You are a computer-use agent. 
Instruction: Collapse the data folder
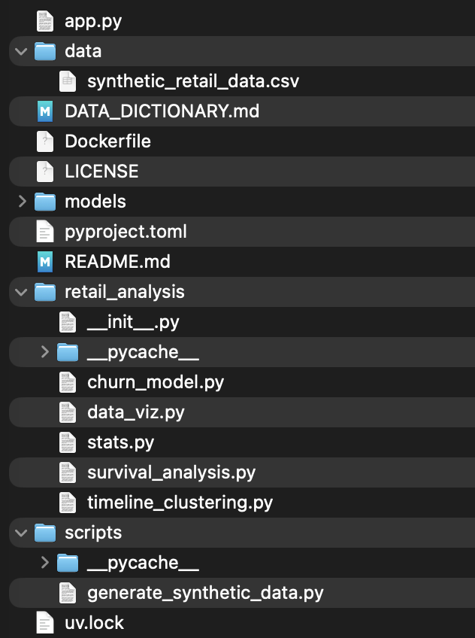(x=21, y=51)
